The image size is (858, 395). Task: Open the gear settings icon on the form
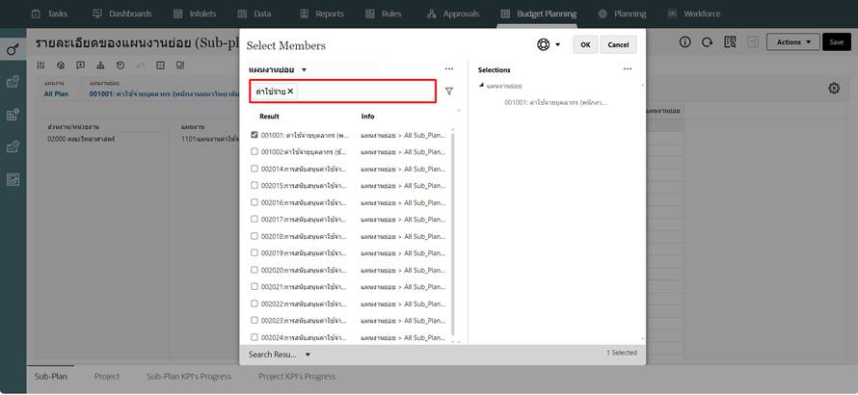click(x=834, y=88)
